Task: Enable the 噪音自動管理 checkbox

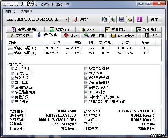Action: point(86,69)
